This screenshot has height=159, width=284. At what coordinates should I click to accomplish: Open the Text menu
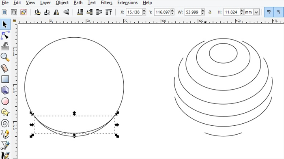[92, 3]
